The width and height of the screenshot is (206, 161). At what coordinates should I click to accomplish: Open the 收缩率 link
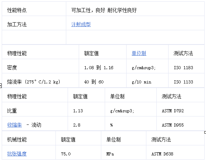(15, 125)
